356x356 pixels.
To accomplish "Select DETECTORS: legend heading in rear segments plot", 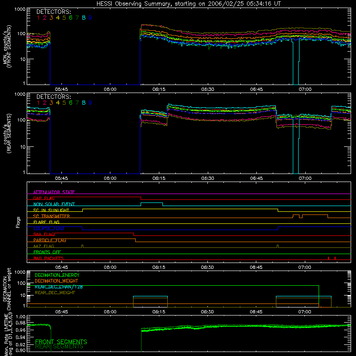I will [x=53, y=97].
